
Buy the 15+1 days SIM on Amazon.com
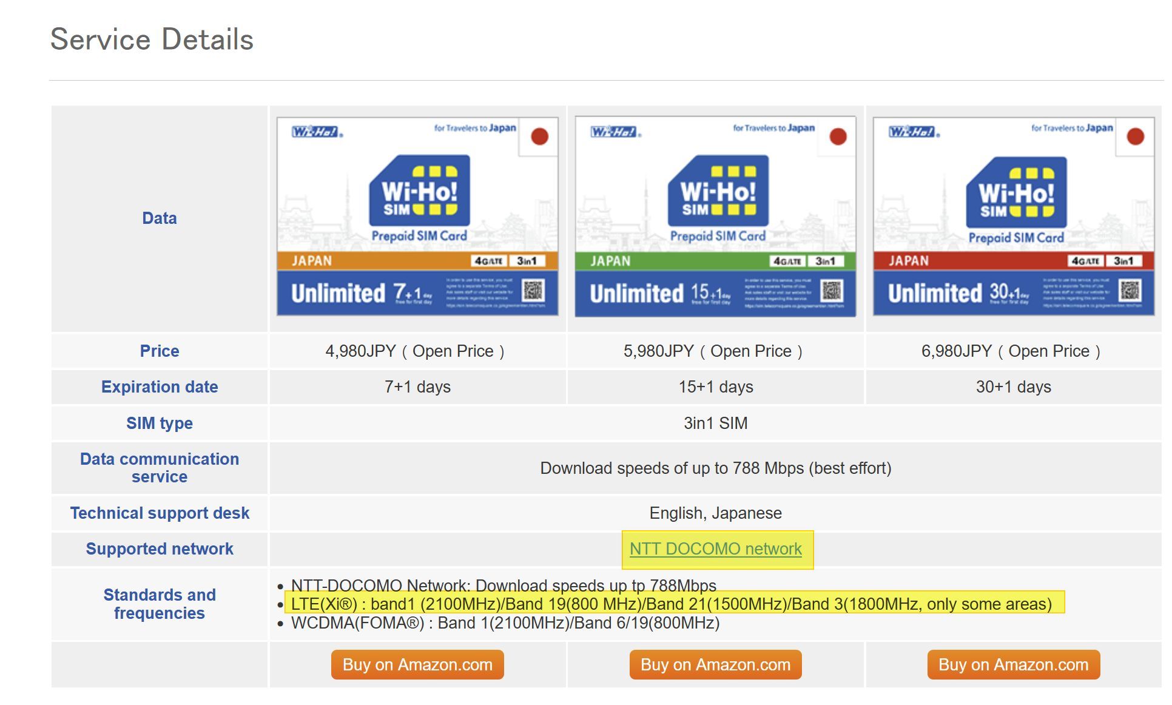(x=715, y=665)
